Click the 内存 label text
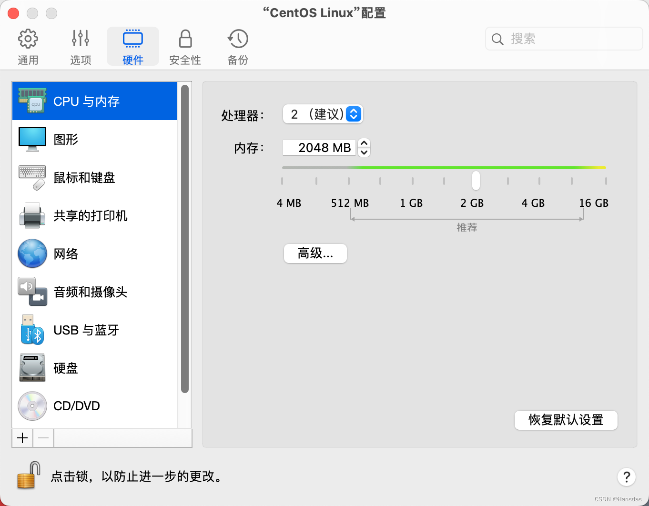Viewport: 649px width, 506px height. [249, 148]
